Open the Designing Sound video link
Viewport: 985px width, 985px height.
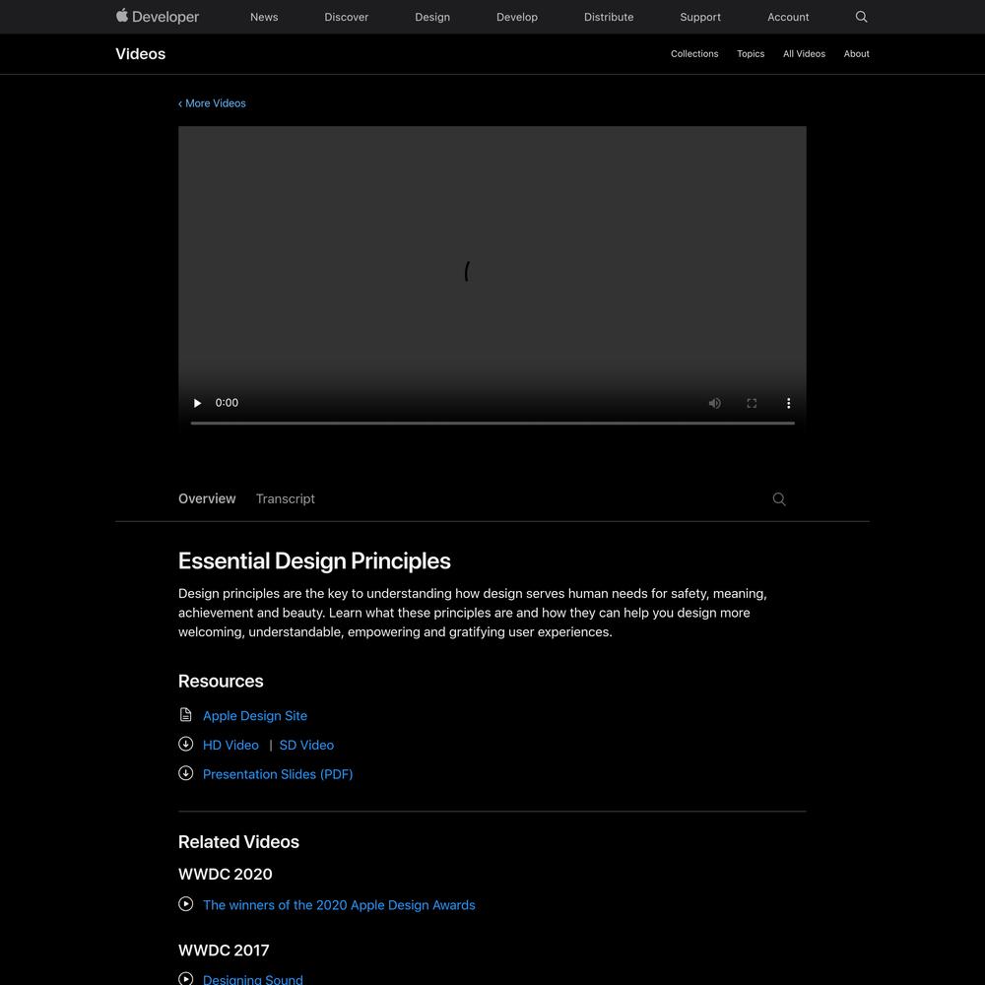click(x=252, y=979)
